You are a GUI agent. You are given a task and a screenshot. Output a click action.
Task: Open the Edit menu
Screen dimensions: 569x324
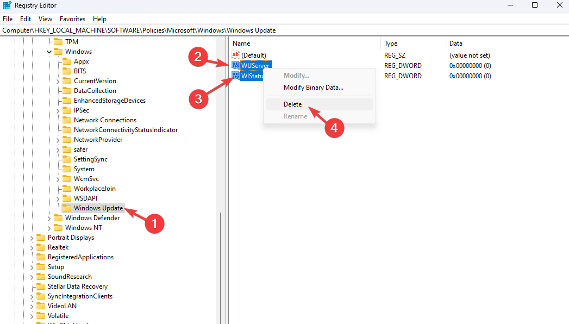[x=26, y=19]
